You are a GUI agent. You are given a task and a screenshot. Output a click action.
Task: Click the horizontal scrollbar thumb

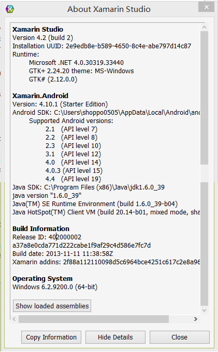pos(94,319)
